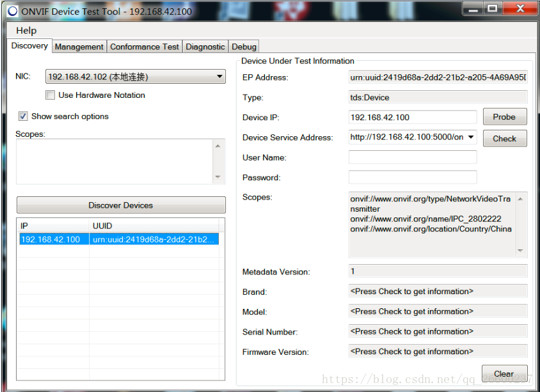Click down arrow of search Scopes scrollbar
This screenshot has height=392, width=540.
(218, 177)
